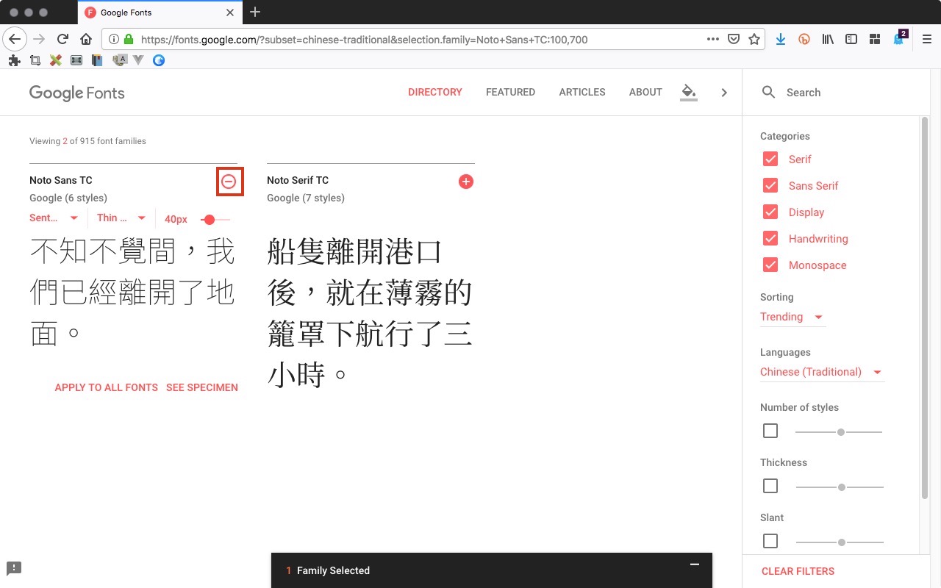Image resolution: width=941 pixels, height=588 pixels.
Task: Uncheck the Monospace category
Action: coord(770,265)
